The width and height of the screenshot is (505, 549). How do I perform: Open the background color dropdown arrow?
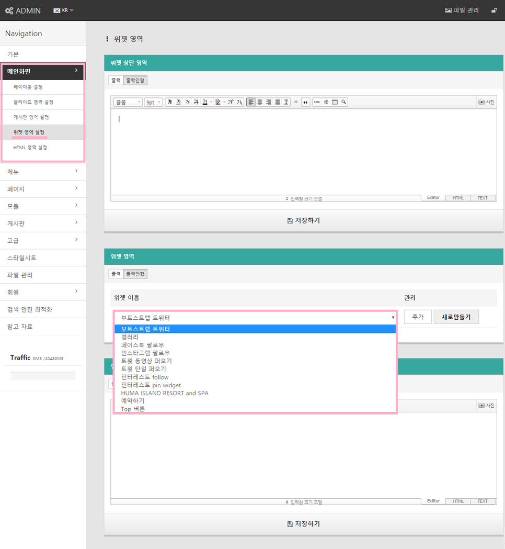click(224, 102)
